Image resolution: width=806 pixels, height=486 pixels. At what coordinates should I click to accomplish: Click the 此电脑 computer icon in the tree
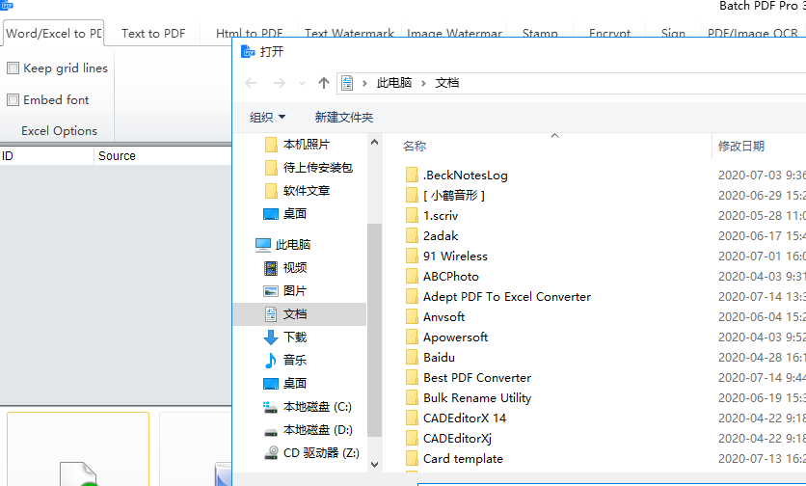click(x=263, y=245)
